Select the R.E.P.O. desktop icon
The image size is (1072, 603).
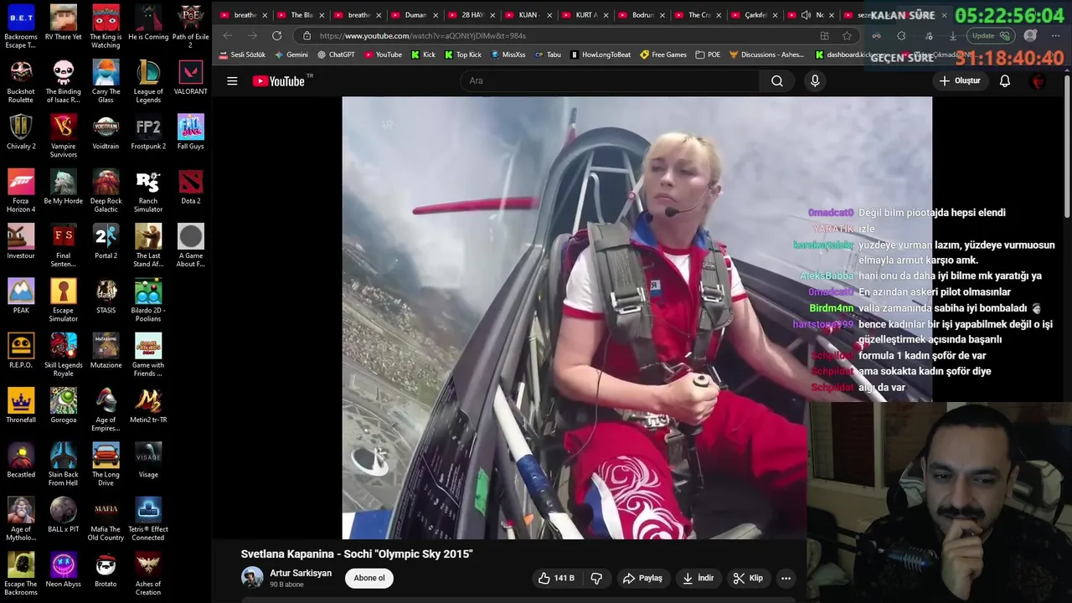tap(21, 351)
